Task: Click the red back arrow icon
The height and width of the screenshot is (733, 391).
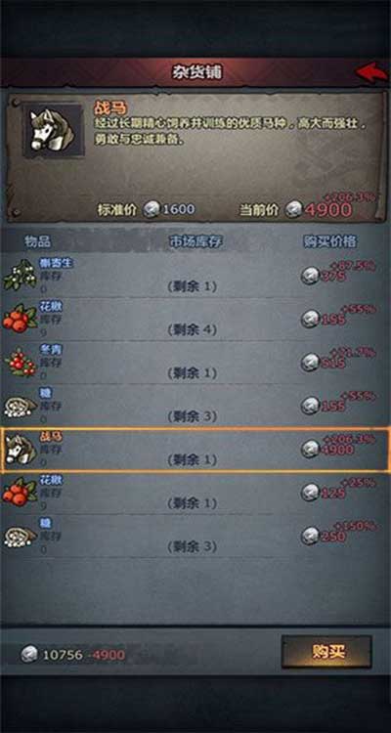Action: [x=371, y=72]
